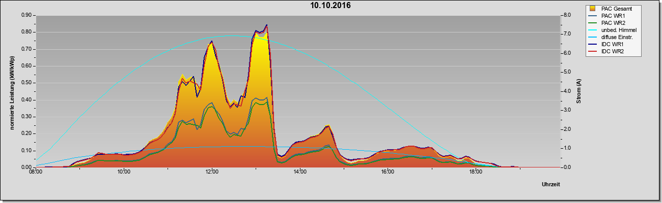
Task: Click the unbed. Himmel legend entry
Action: click(x=613, y=30)
